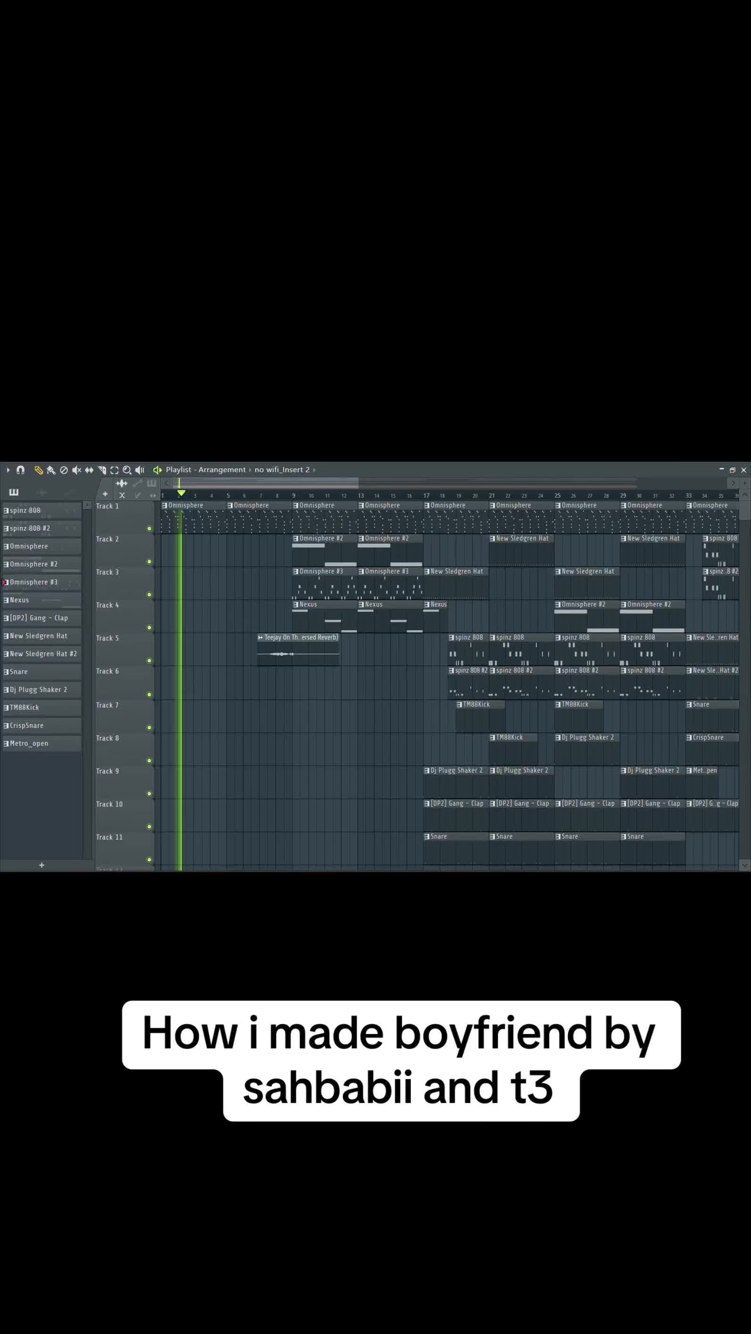Click the spinz 808 clip menu icon at bar 33
This screenshot has height=1334, width=751.
(705, 539)
